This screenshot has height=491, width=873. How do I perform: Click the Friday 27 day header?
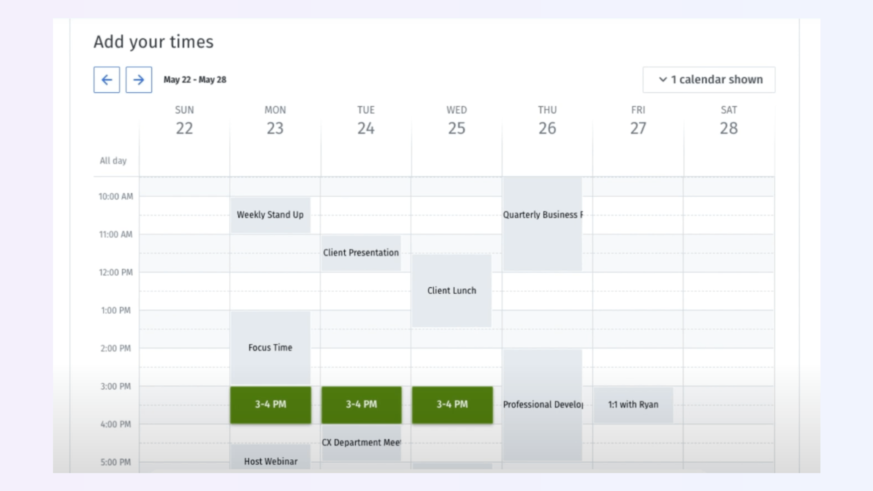pos(638,121)
